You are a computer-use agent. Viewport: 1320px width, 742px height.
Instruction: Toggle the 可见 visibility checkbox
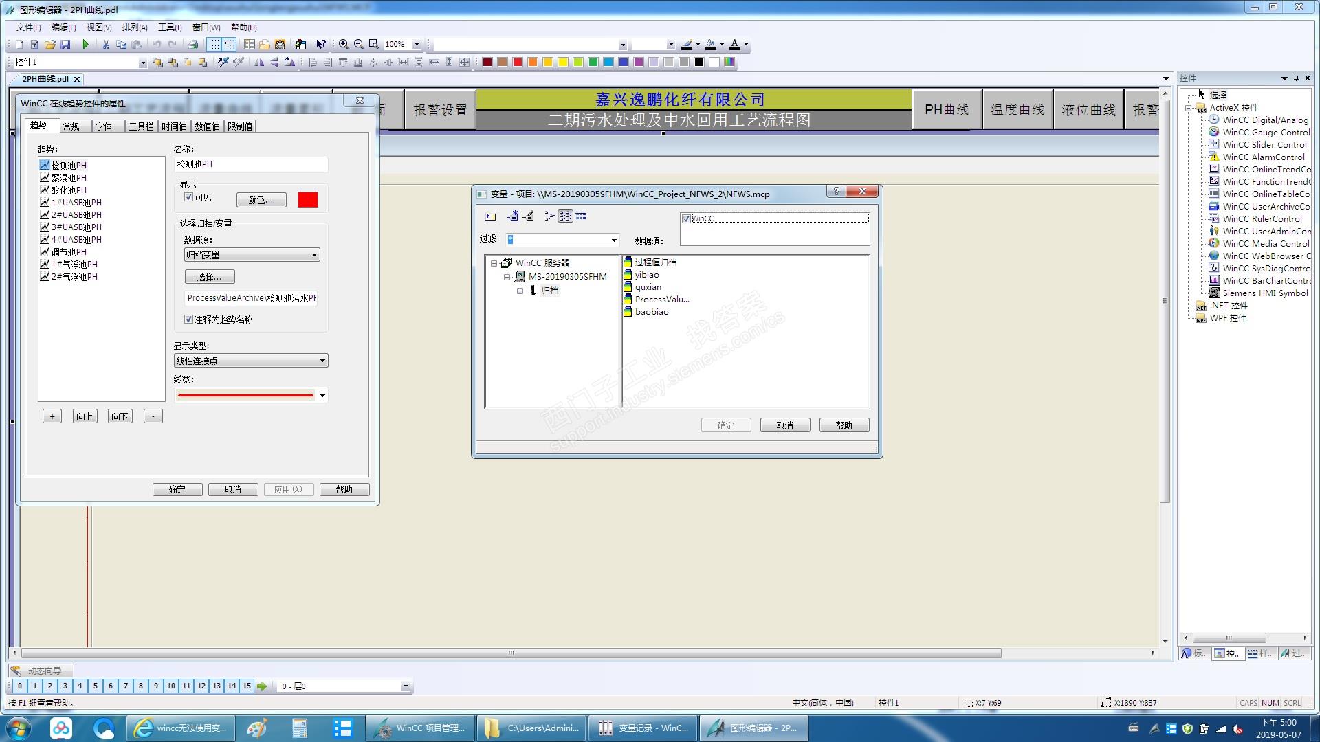188,197
